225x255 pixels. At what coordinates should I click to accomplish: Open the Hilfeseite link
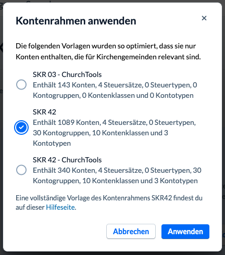point(60,207)
